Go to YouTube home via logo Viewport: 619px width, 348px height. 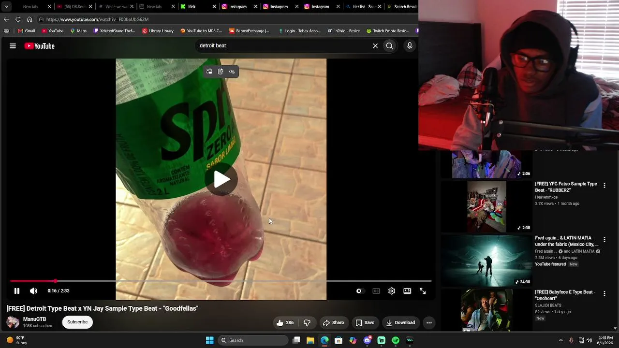pos(40,46)
